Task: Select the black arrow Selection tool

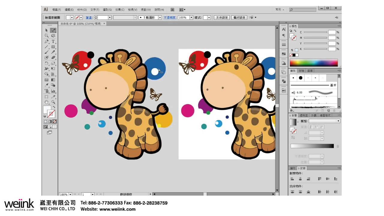Action: 46,30
